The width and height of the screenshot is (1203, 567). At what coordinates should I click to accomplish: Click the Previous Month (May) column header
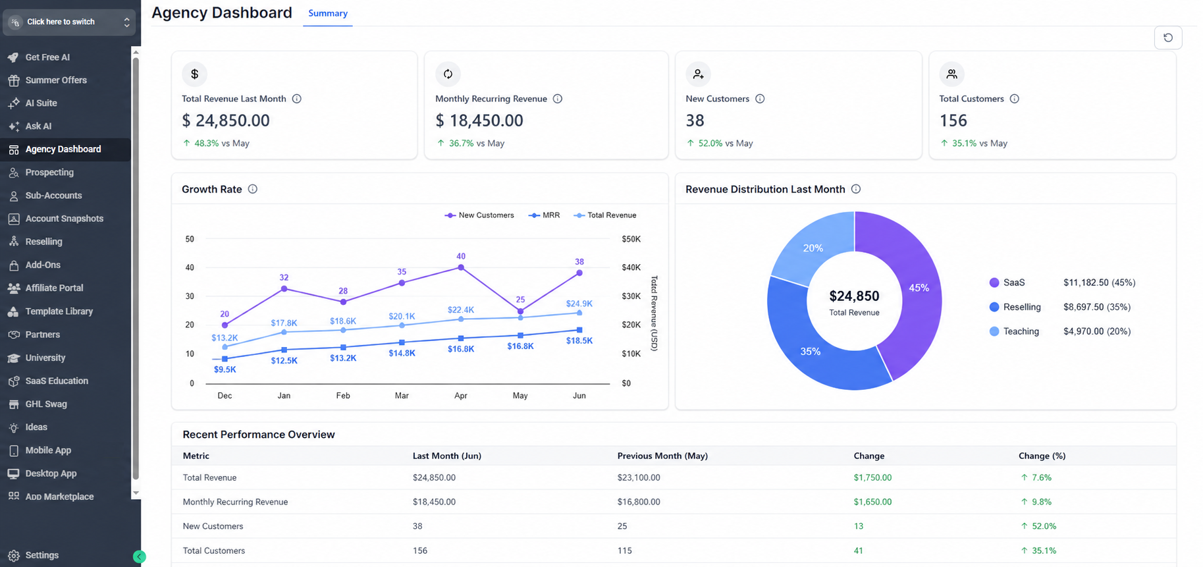662,456
